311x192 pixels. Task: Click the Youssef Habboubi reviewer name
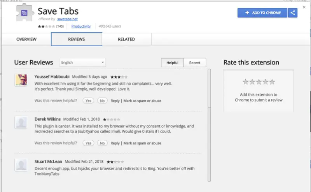coord(52,77)
